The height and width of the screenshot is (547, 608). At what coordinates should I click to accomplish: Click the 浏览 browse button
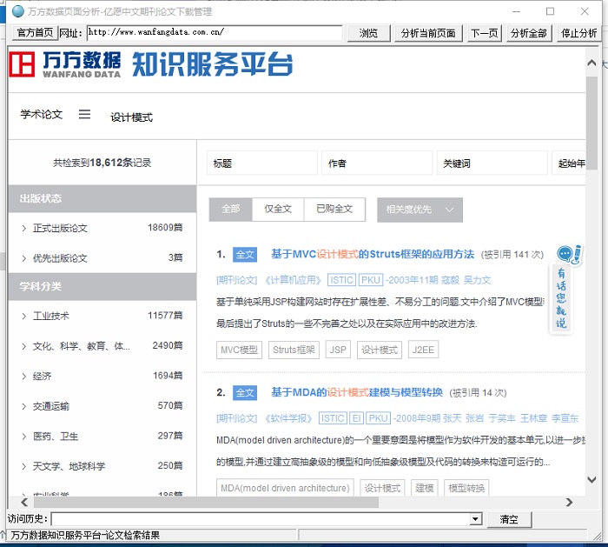[368, 33]
